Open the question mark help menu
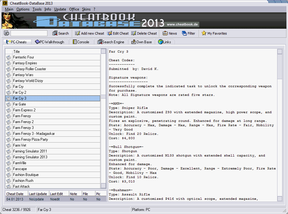 pos(95,9)
